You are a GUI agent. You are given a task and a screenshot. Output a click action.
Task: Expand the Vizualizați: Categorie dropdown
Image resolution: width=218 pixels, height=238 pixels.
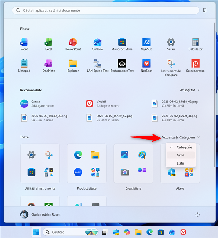click(x=181, y=137)
